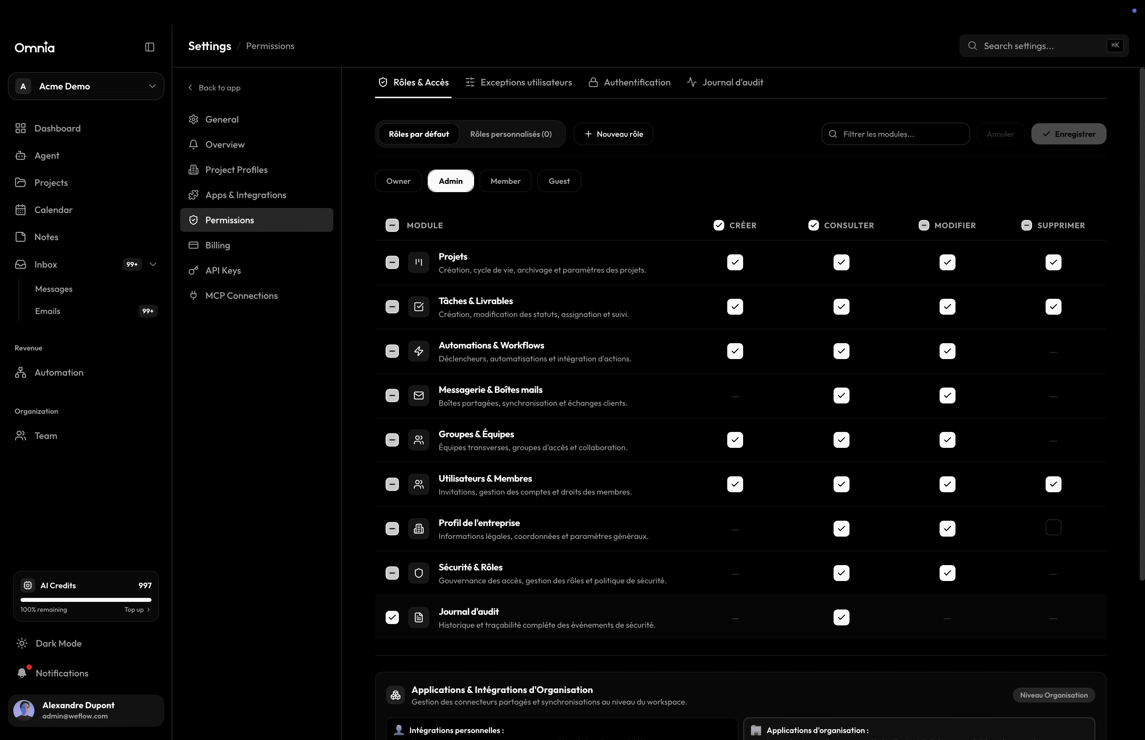Uncheck Créer for Tâches & Livrables
The image size is (1145, 740).
(x=735, y=307)
